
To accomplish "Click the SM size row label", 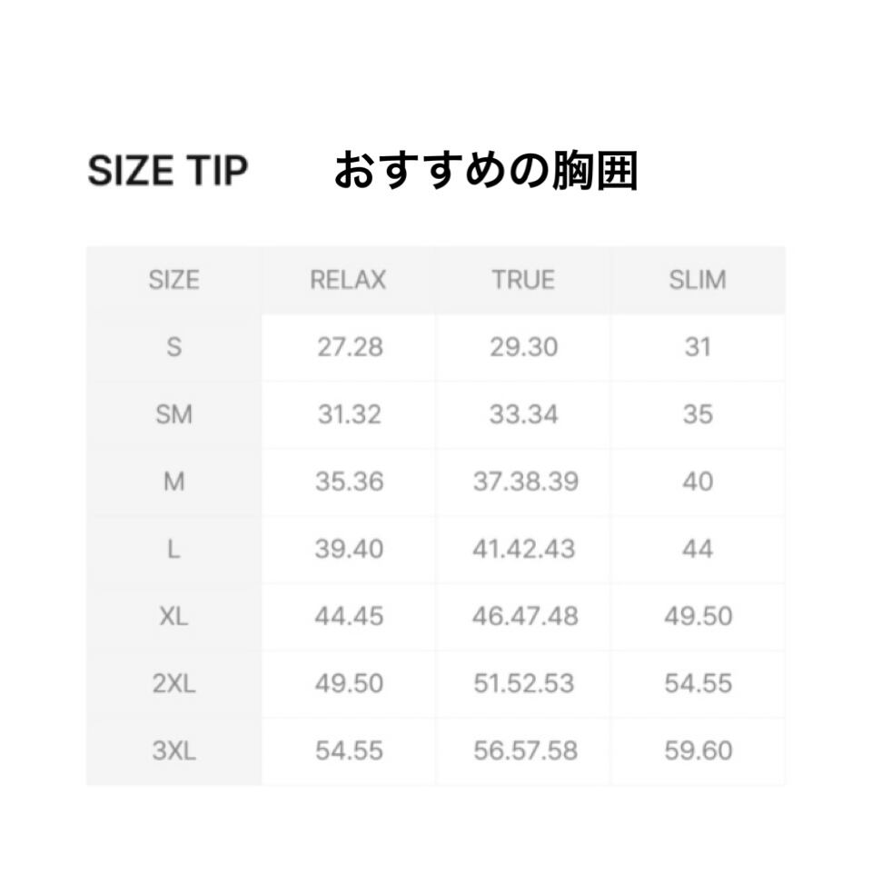I will [173, 414].
